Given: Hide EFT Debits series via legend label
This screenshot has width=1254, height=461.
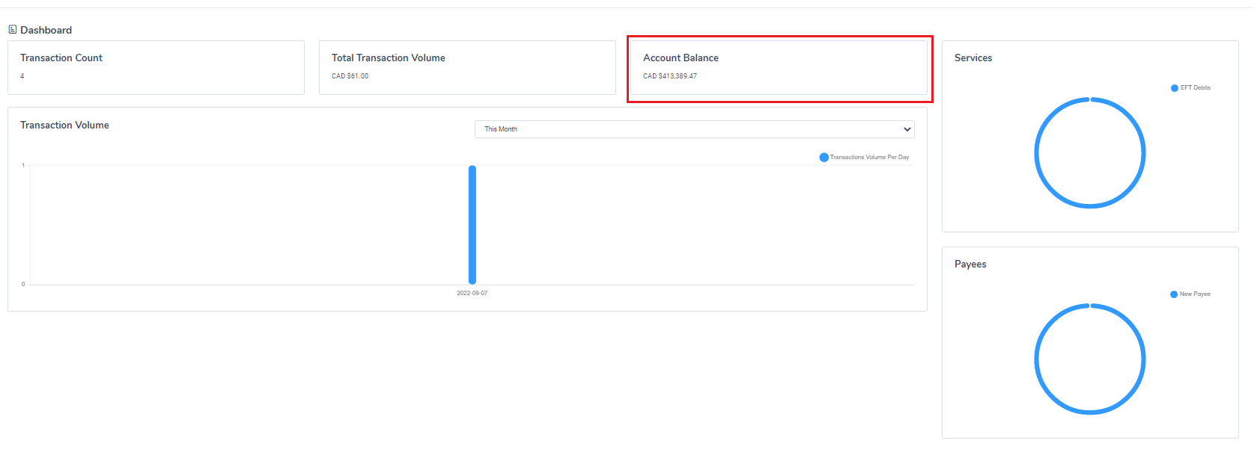Looking at the screenshot, I should [1196, 88].
